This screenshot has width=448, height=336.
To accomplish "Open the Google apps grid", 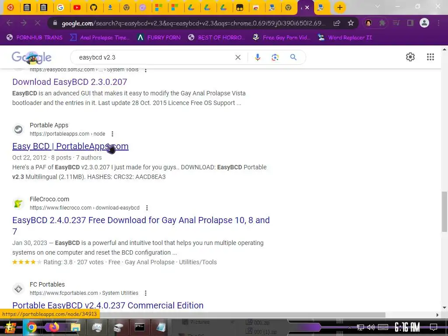I will 430,57.
